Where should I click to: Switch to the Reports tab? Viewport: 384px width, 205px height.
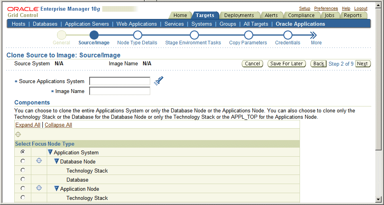(353, 15)
